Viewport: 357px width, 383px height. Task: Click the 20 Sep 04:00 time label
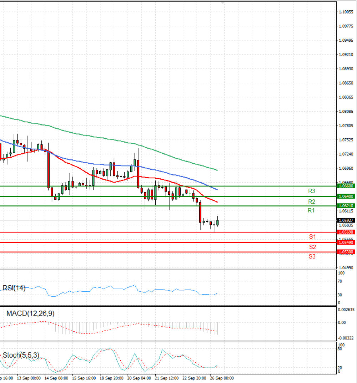click(x=139, y=378)
